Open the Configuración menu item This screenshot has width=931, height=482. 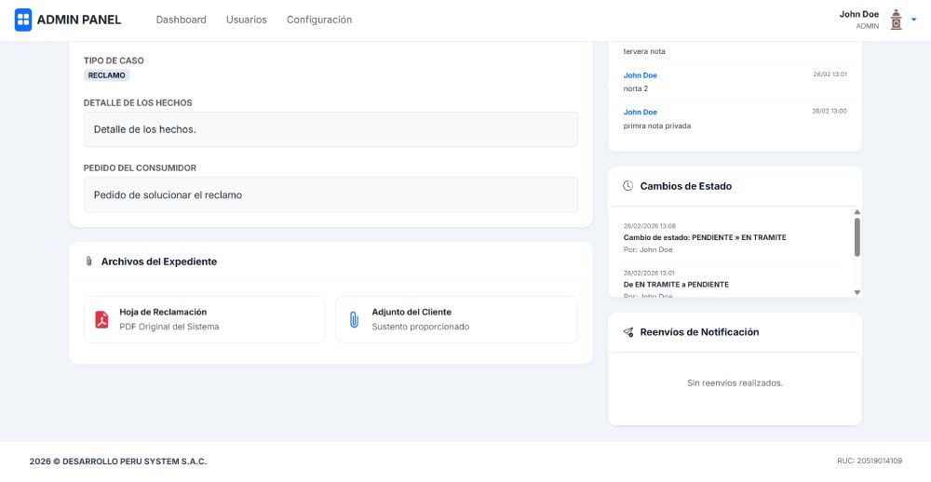coord(319,20)
